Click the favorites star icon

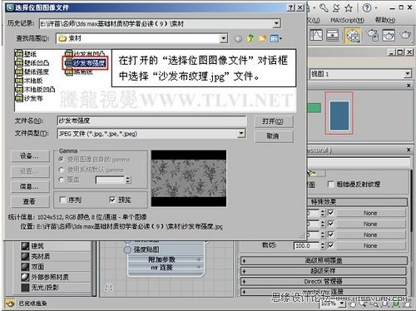349,8
